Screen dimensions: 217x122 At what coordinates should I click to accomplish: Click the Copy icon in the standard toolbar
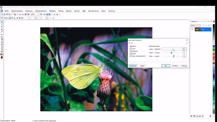click(15, 14)
